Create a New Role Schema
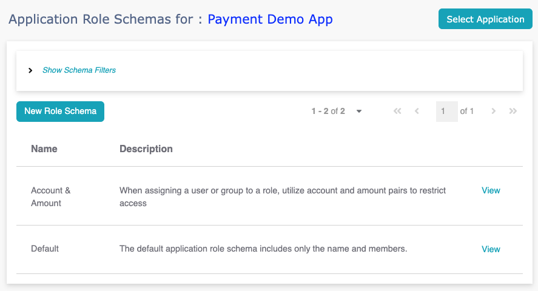The image size is (538, 291). pyautogui.click(x=61, y=112)
